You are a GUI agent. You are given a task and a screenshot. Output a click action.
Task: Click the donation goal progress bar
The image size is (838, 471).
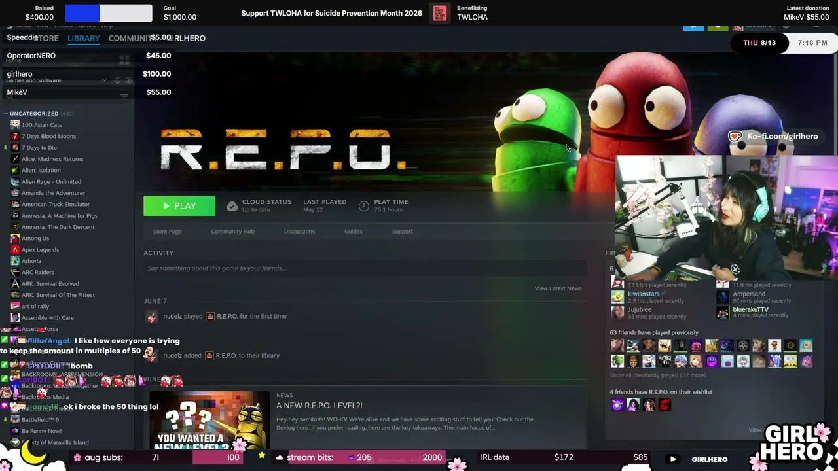pos(109,13)
